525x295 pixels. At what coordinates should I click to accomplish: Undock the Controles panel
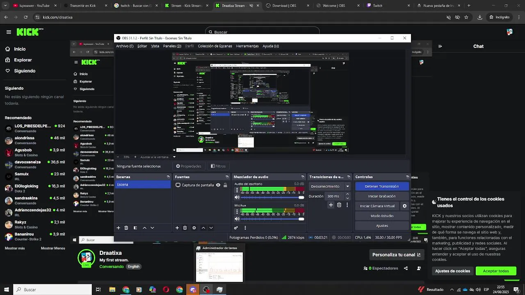coord(407,177)
